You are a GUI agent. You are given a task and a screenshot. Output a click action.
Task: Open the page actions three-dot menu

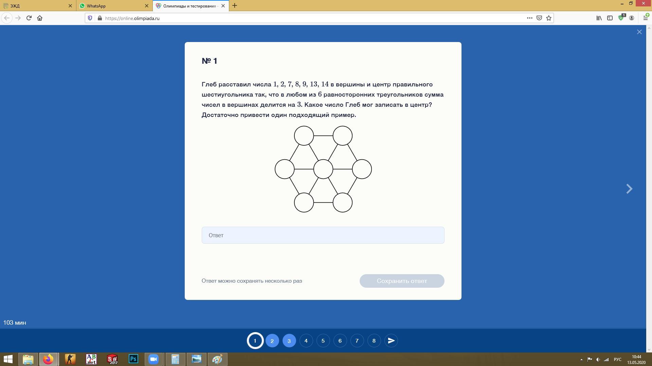529,18
